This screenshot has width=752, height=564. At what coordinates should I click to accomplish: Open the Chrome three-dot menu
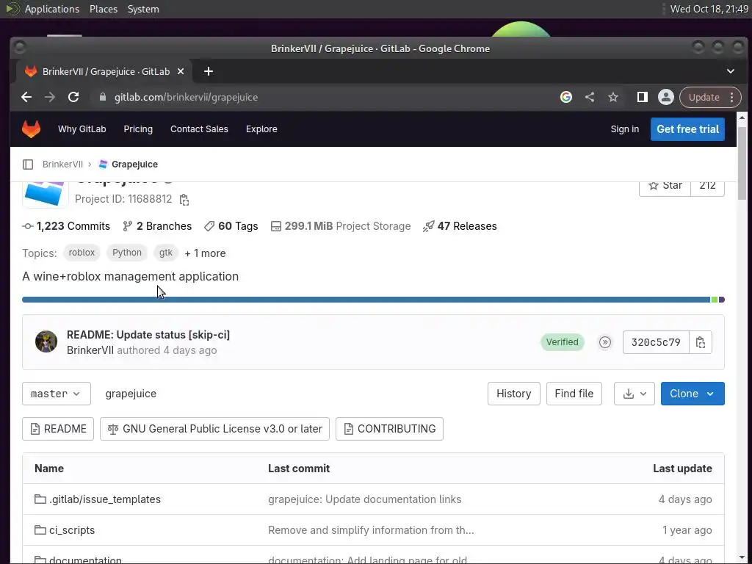pos(732,98)
